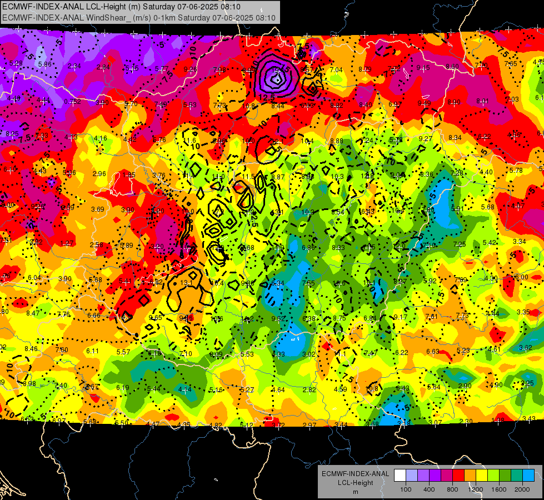Click the grid value '7.04'
Viewport: 544px width, 500px height.
336,70
